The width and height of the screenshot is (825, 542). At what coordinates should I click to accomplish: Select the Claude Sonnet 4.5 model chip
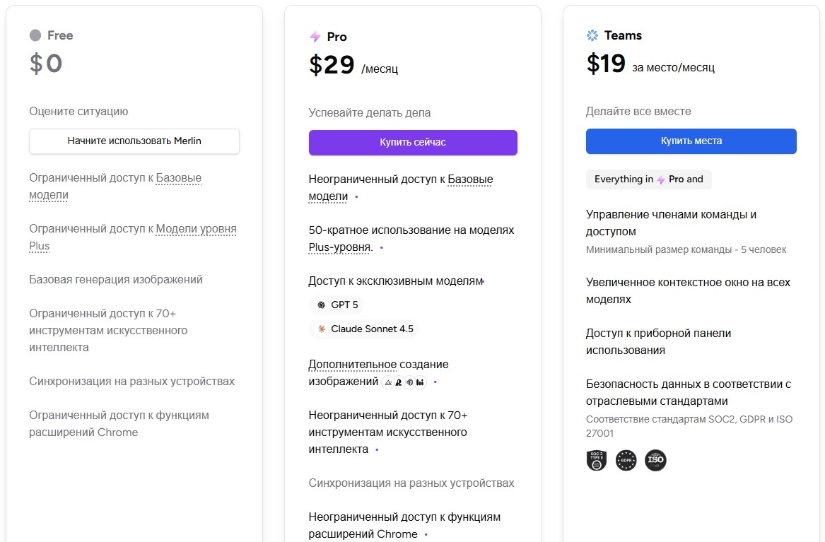(x=365, y=329)
